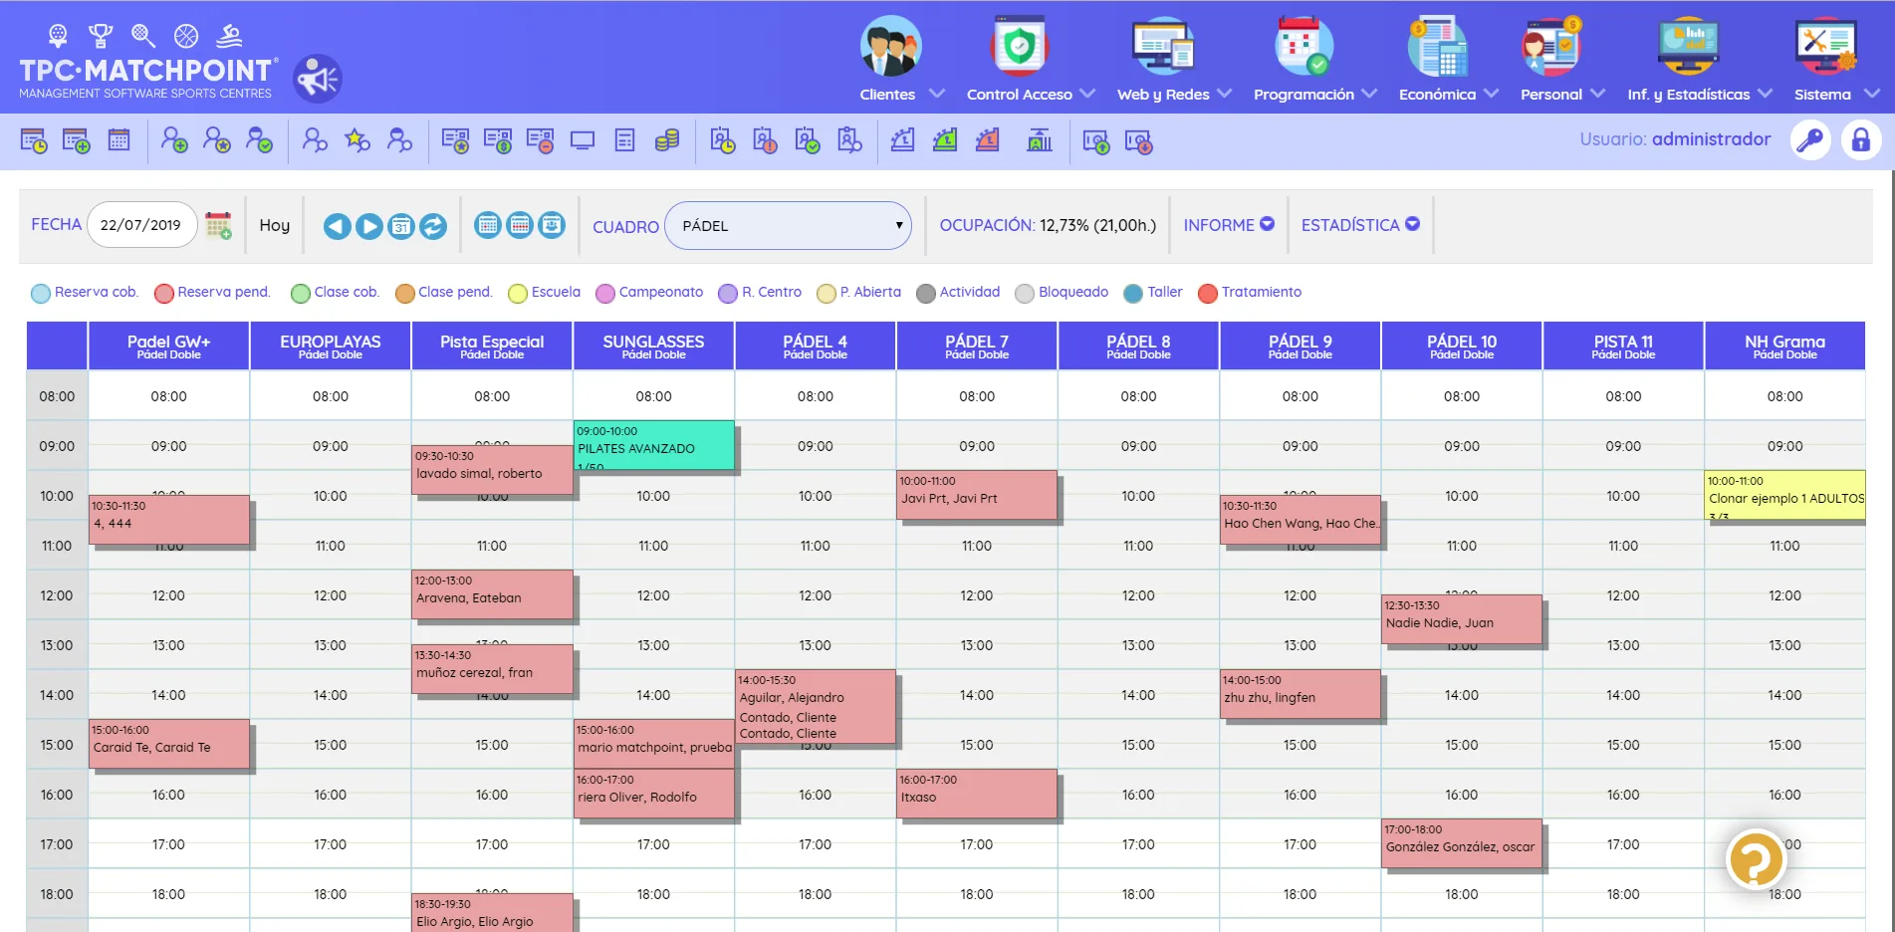
Task: Click the Reserva cob. legend circle
Action: tap(41, 293)
